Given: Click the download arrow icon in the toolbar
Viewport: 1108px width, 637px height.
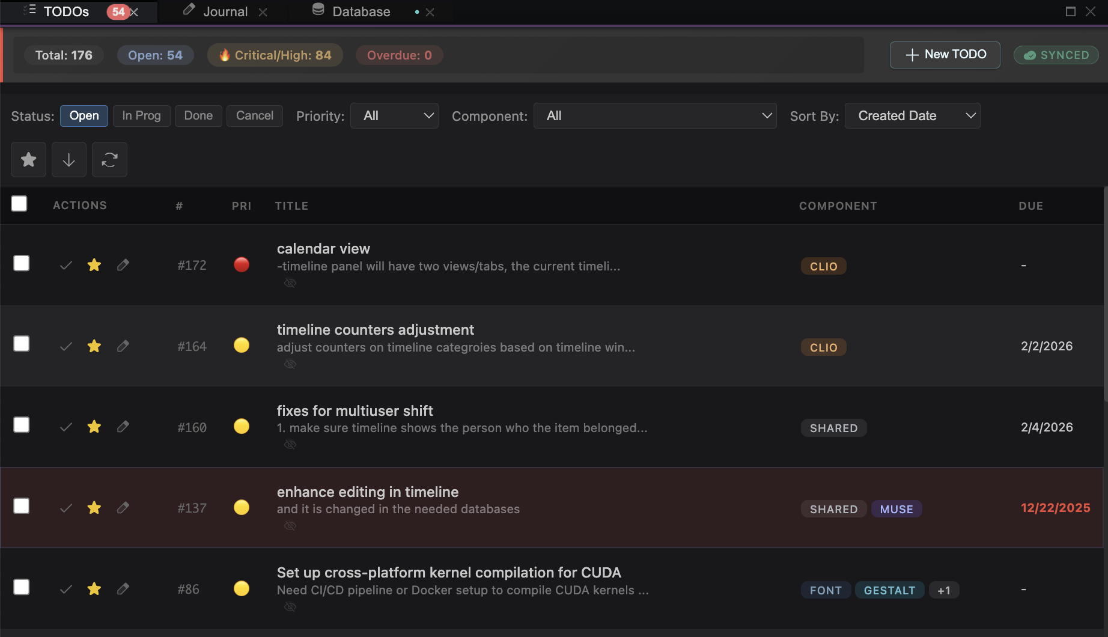Looking at the screenshot, I should pos(68,159).
